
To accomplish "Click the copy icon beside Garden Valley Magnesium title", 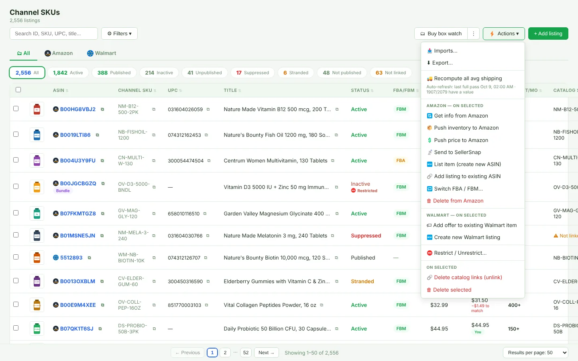I will point(337,214).
